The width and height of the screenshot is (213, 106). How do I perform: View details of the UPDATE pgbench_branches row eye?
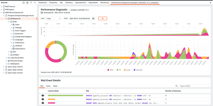43,99
